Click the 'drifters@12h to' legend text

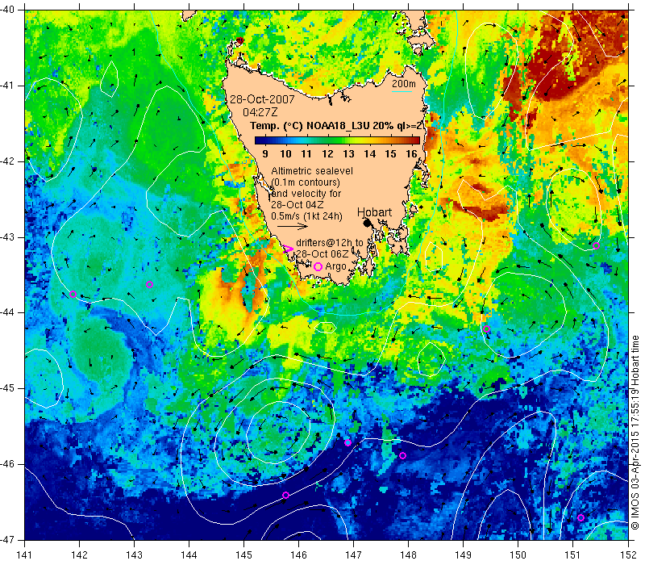click(330, 243)
